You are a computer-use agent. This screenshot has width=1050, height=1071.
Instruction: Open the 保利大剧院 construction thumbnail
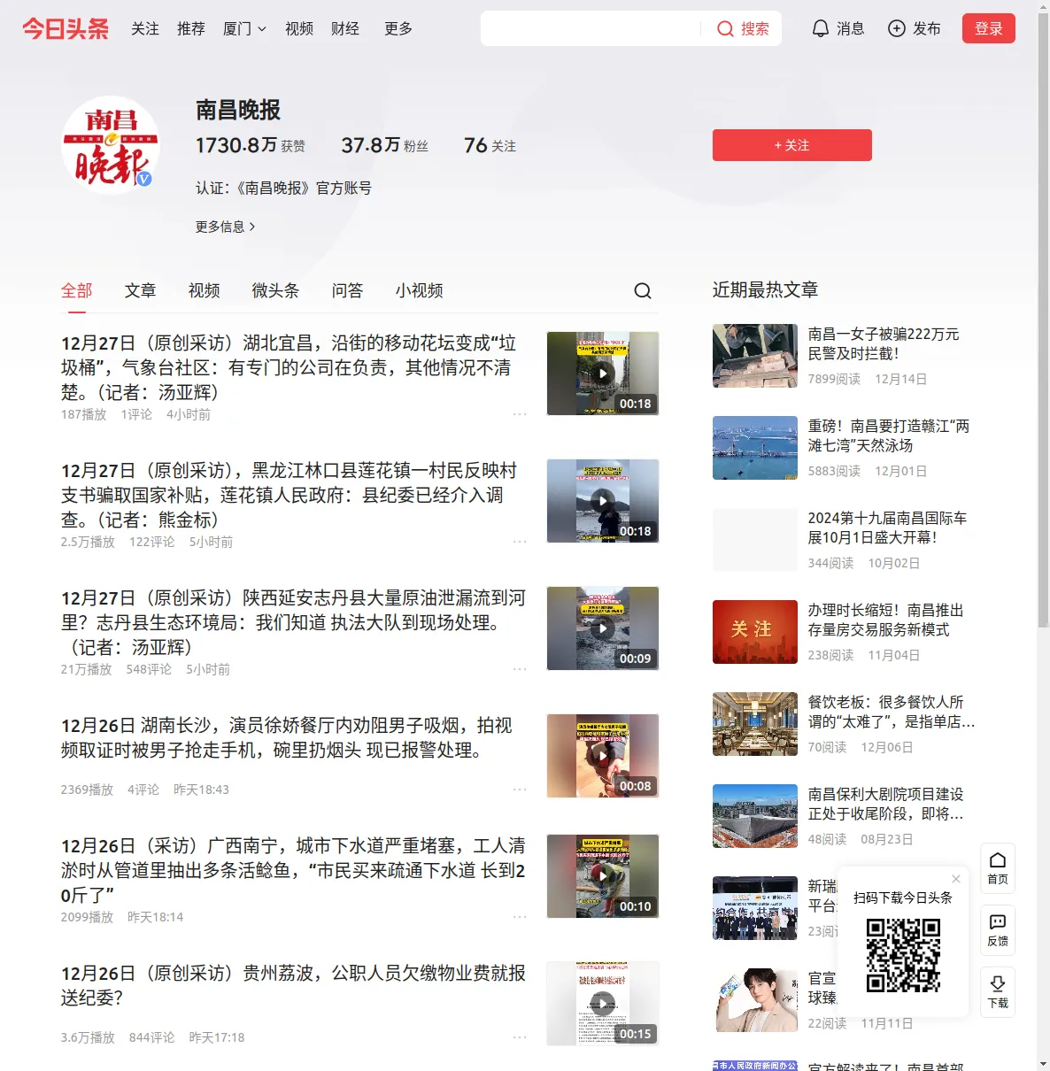[x=755, y=816]
